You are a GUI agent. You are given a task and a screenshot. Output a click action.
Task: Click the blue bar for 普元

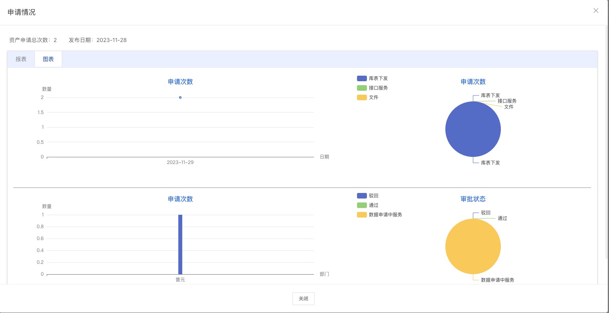point(180,244)
